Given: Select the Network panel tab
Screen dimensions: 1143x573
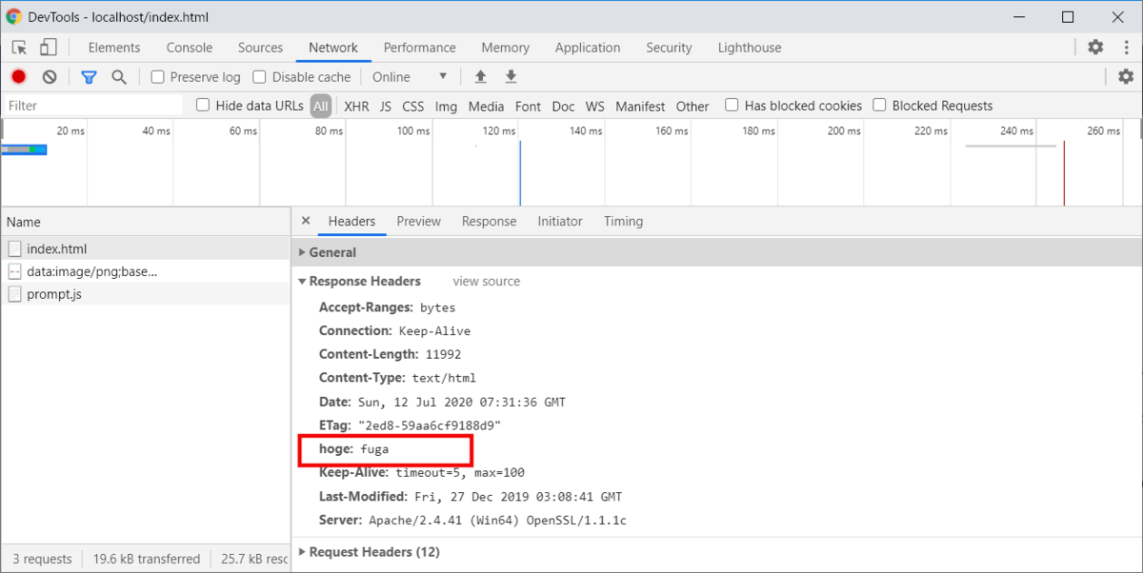Looking at the screenshot, I should point(333,48).
